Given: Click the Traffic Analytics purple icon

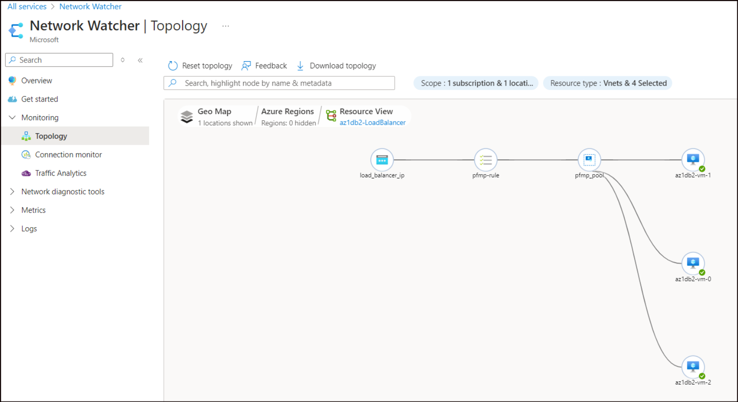Looking at the screenshot, I should (x=26, y=173).
